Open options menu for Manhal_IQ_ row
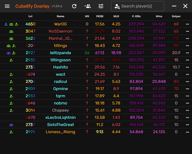Screen dimensions: 192x154 tap(187, 38)
